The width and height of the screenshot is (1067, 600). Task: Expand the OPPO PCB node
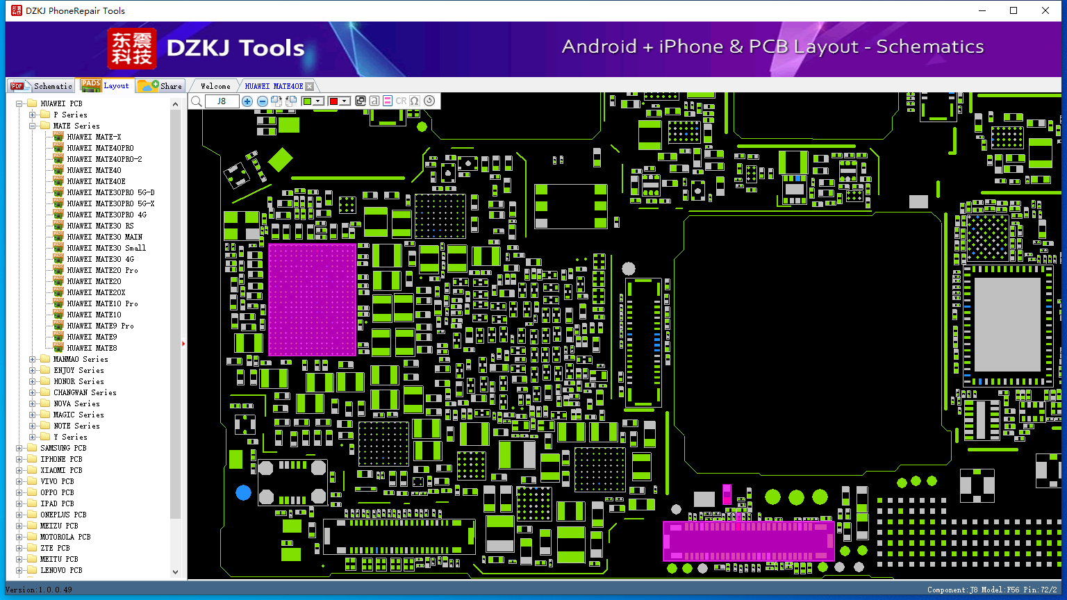click(x=19, y=492)
